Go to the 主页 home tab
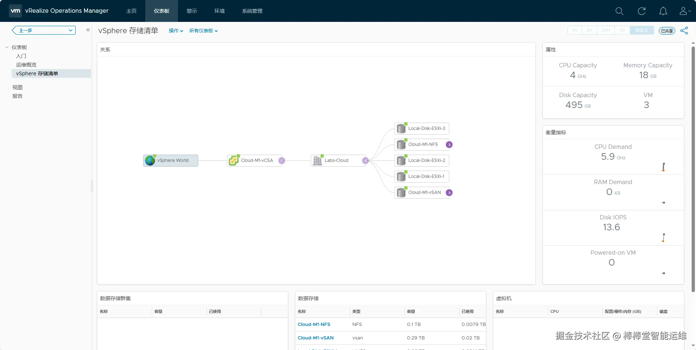 131,11
